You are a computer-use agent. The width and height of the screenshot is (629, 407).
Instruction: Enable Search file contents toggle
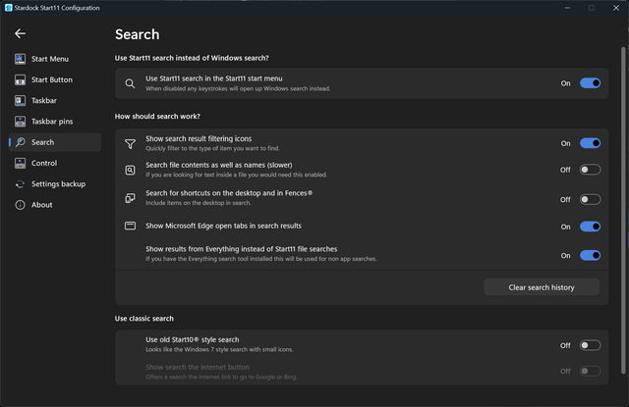pyautogui.click(x=590, y=170)
